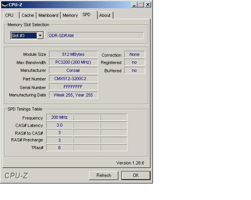Screen dimensions: 251x200
Task: Click the Slot #3 combo box field
Action: 27,36
